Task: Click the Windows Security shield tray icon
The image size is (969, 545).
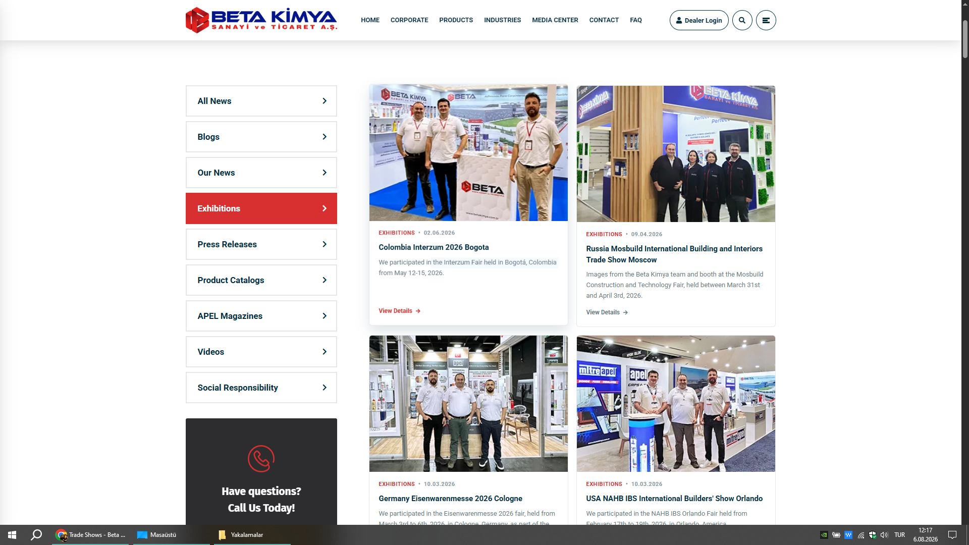Action: [x=873, y=535]
